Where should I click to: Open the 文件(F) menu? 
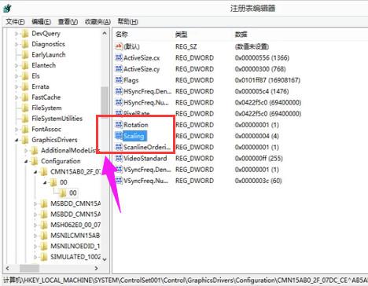15,21
